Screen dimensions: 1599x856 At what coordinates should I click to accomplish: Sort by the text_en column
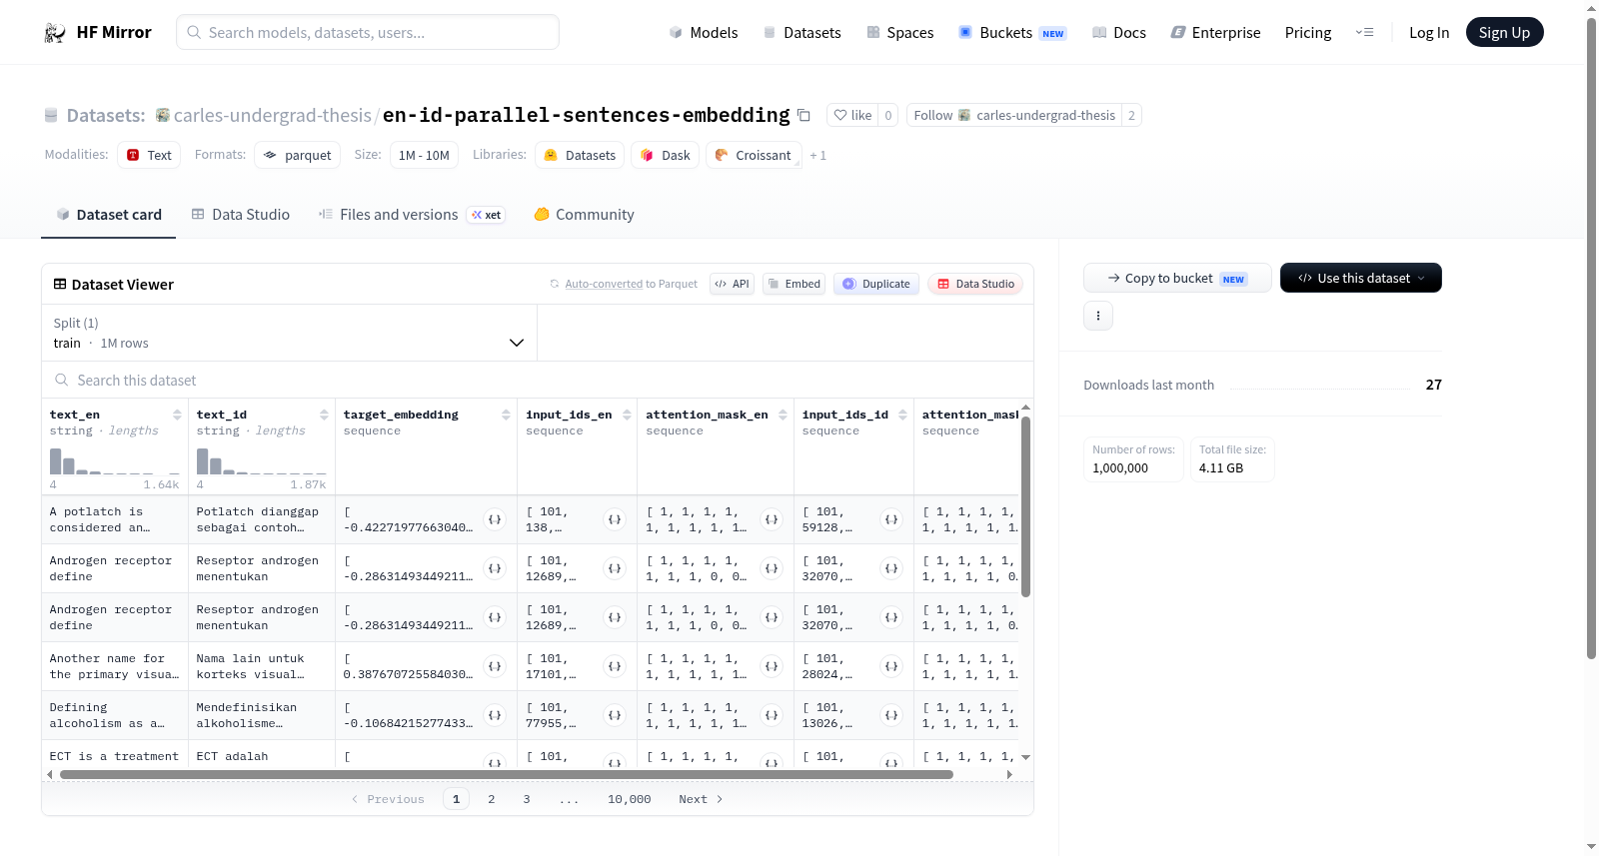point(177,415)
